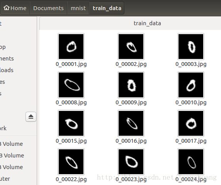This screenshot has height=185, width=221.
Task: Select the 0_00022.jpg file
Action: click(x=71, y=162)
